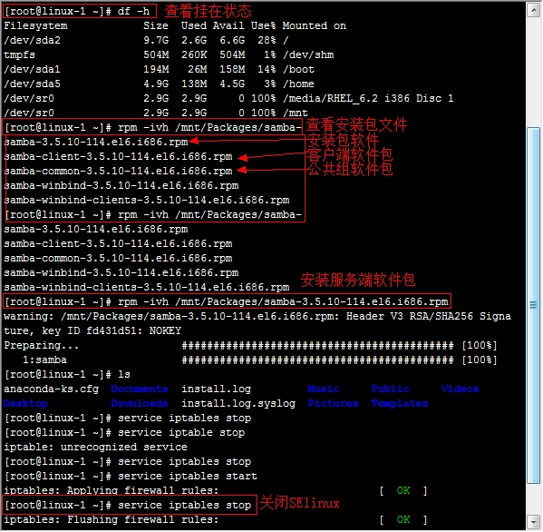Click the 'anaconda-ks.cfg' file name
Image resolution: width=543 pixels, height=532 pixels.
(x=52, y=389)
